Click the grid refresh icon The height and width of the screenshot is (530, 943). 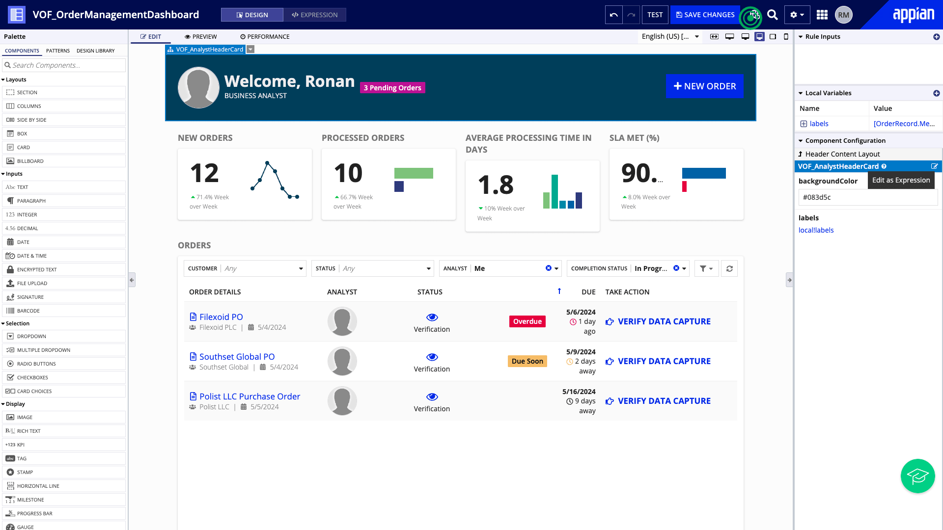(x=729, y=268)
